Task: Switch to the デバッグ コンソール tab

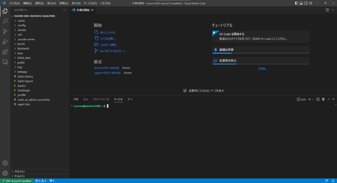Action: [101, 99]
